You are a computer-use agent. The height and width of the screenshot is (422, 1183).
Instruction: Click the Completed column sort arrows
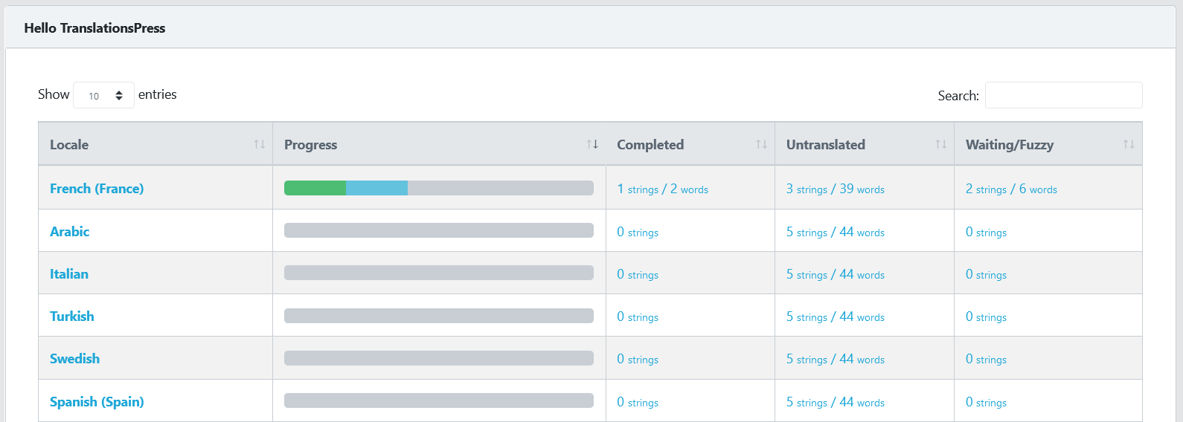761,144
